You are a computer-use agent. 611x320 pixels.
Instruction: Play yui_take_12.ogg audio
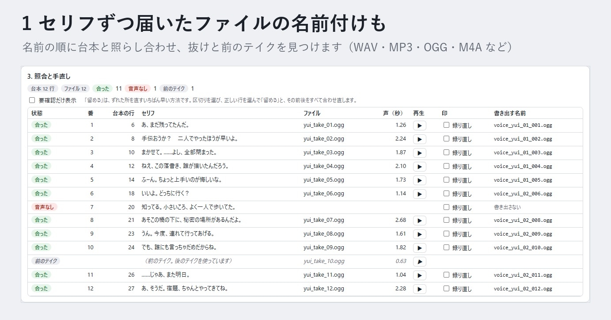pos(419,289)
